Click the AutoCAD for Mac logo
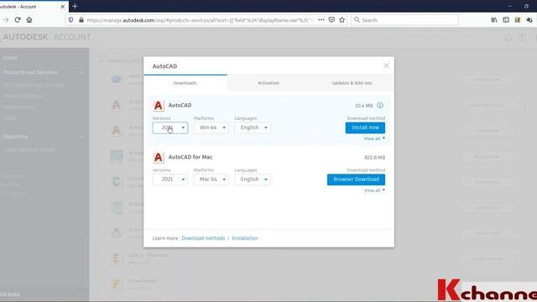Viewport: 537px width, 302px height. coord(159,157)
